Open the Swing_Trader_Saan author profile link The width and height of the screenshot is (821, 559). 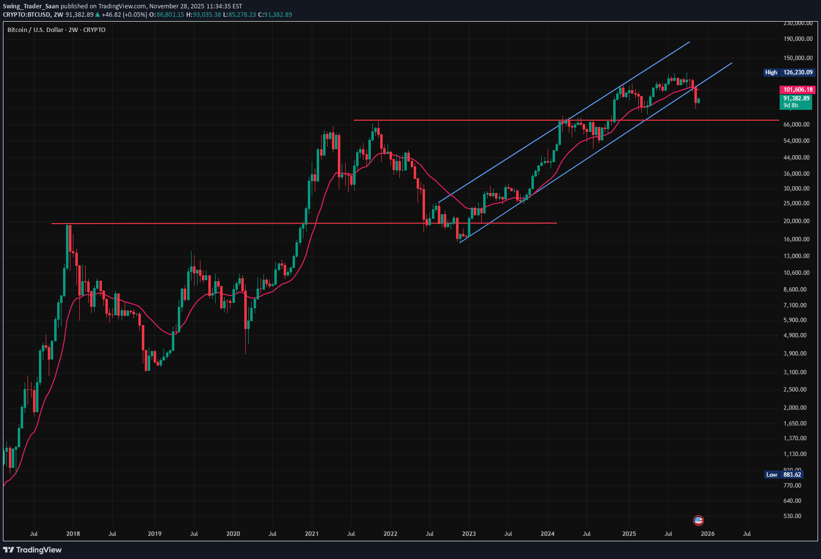[31, 6]
